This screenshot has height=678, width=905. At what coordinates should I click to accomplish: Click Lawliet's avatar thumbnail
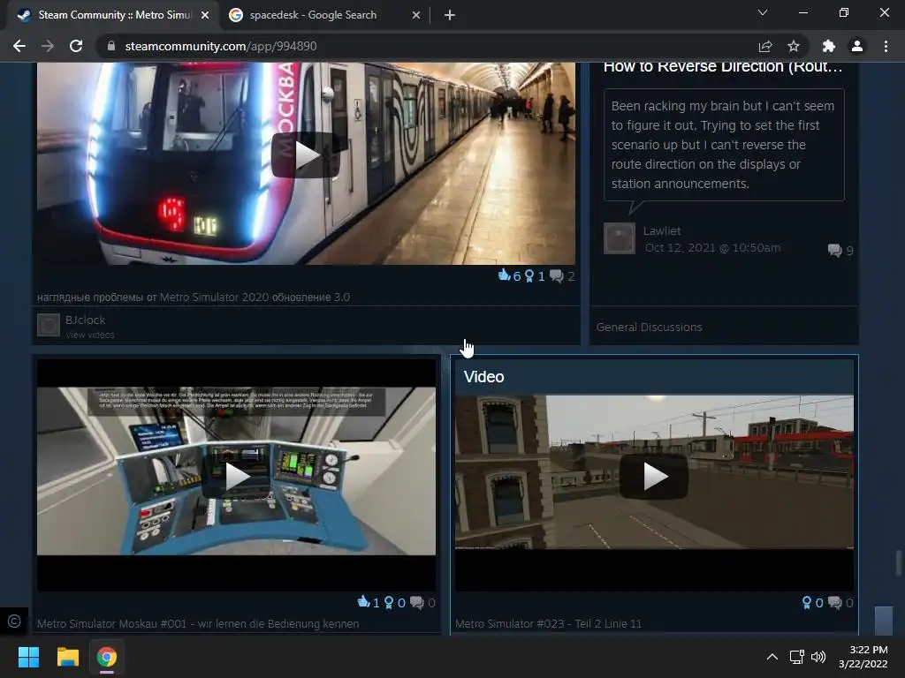620,238
